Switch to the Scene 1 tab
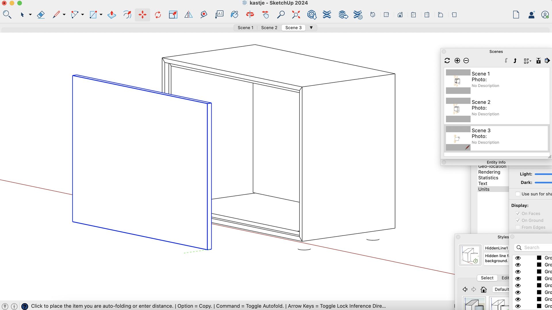 tap(245, 28)
